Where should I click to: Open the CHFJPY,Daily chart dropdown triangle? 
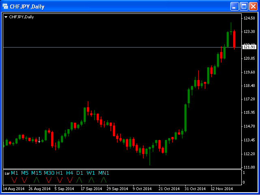(6, 17)
